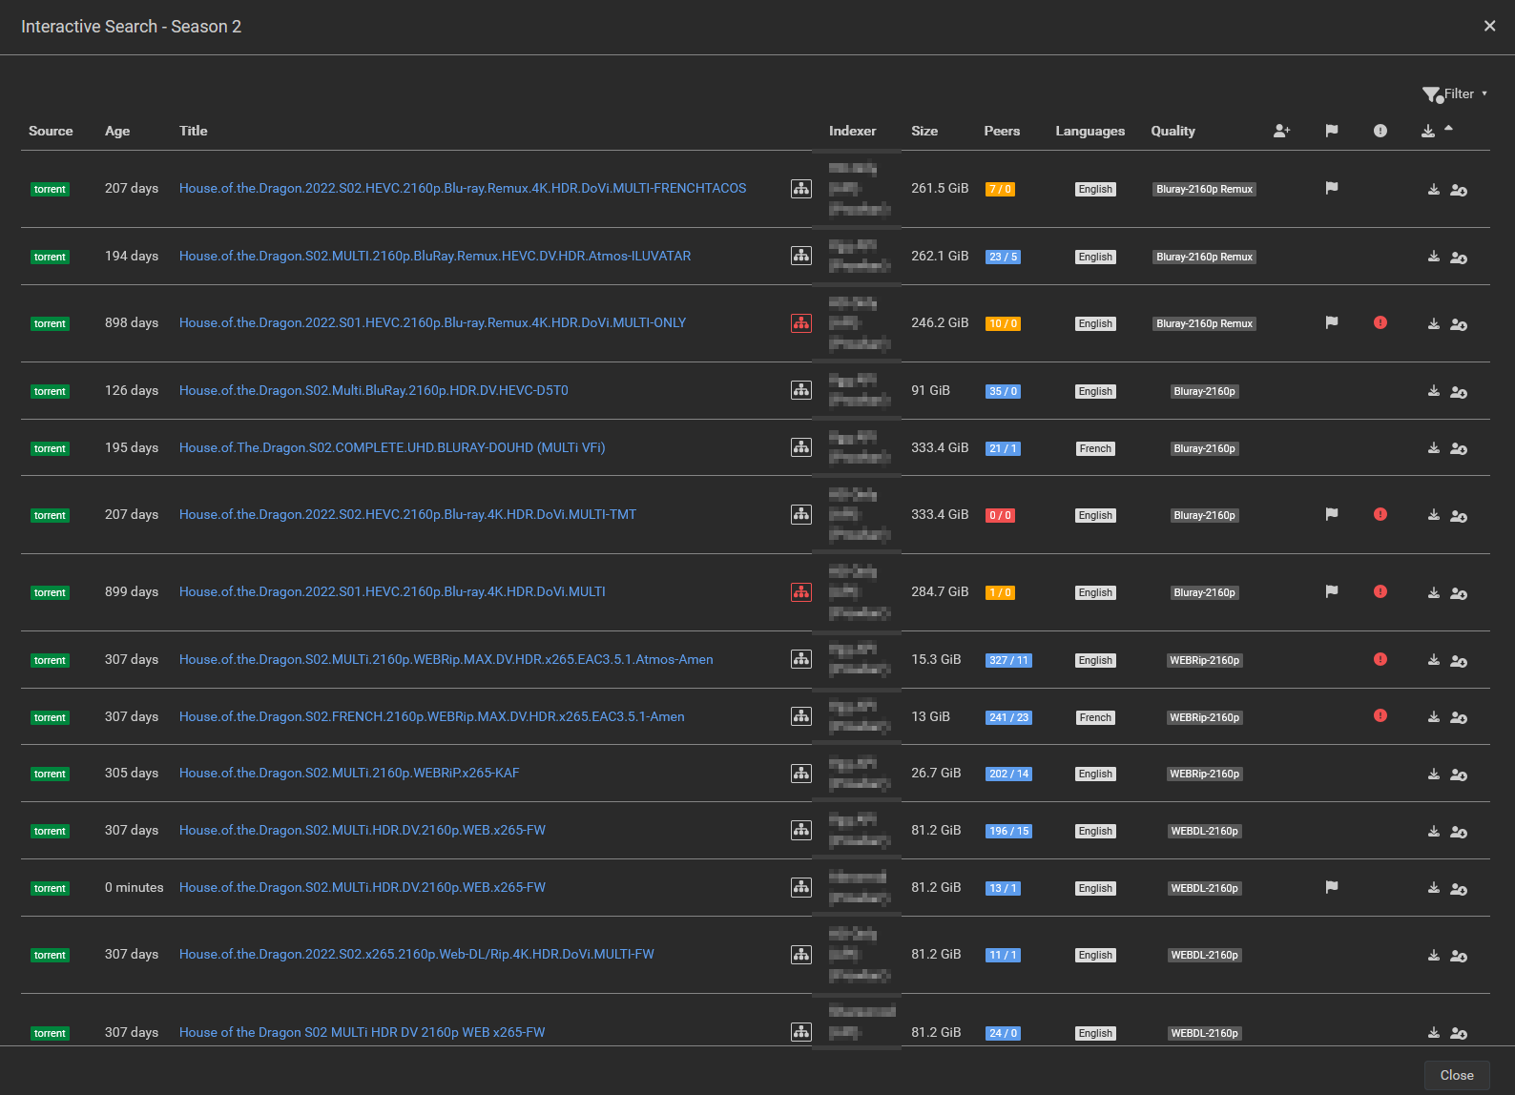Click season-pack icon on KAF WEBRip row
Viewport: 1515px width, 1095px height.
pos(801,774)
